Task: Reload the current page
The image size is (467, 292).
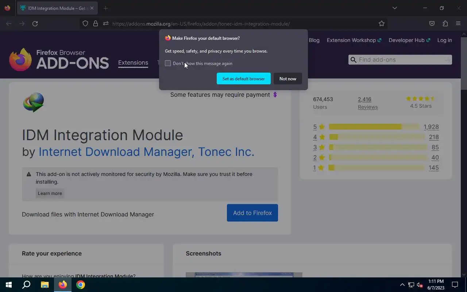Action: click(35, 23)
